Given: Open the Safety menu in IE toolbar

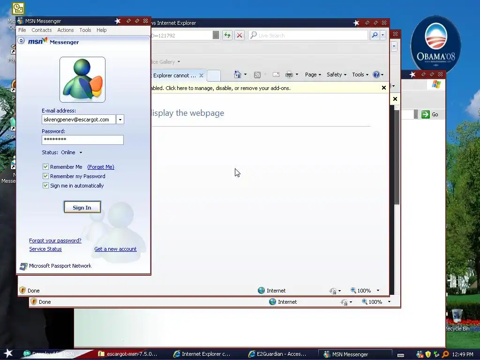Looking at the screenshot, I should click(337, 75).
